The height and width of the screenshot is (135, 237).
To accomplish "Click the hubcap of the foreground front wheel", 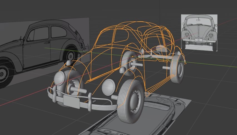I will (135, 101).
